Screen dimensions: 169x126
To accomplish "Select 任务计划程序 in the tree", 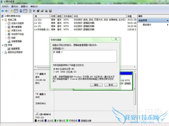I will (x=17, y=23).
